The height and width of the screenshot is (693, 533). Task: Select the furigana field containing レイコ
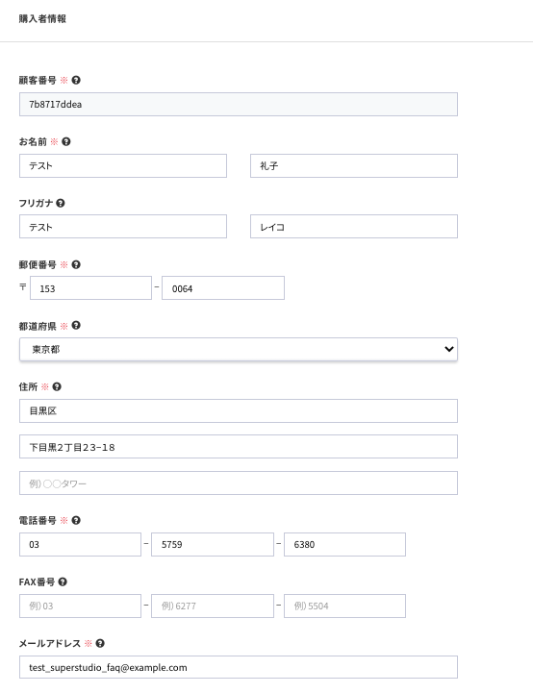point(354,227)
